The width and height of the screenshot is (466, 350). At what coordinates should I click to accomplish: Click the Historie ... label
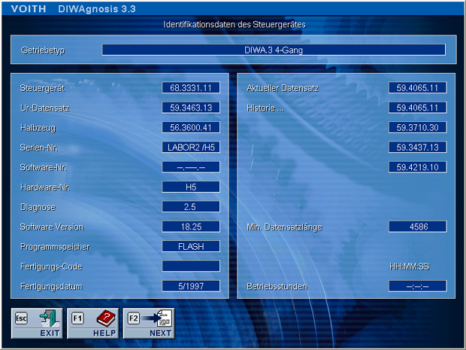pyautogui.click(x=265, y=108)
